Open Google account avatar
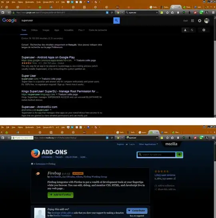This screenshot has width=216, height=218. coord(207,21)
